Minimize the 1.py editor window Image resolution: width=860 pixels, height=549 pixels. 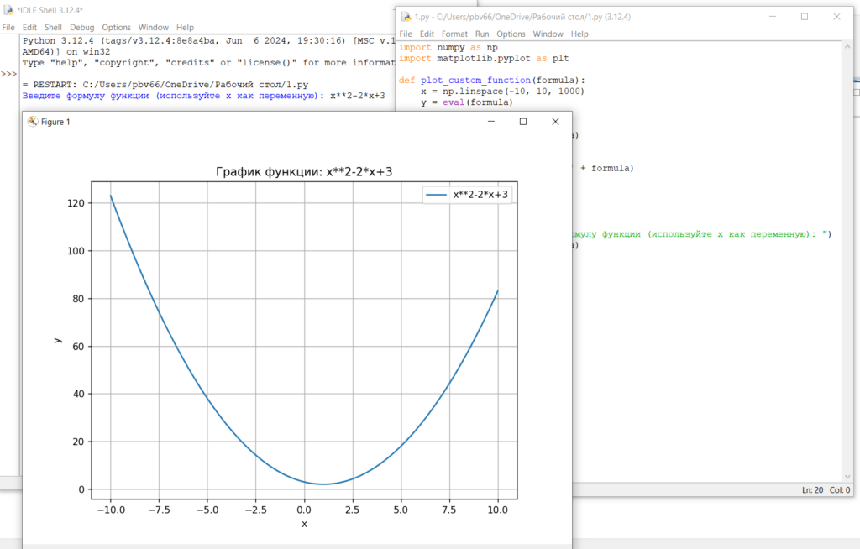tap(773, 17)
